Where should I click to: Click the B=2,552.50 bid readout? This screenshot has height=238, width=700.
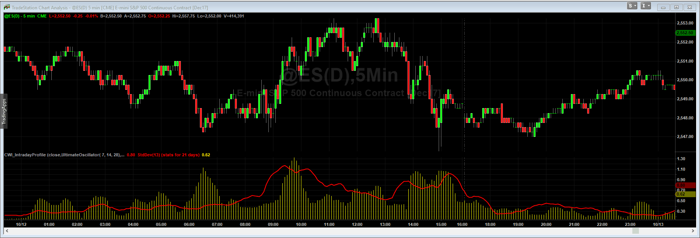111,16
